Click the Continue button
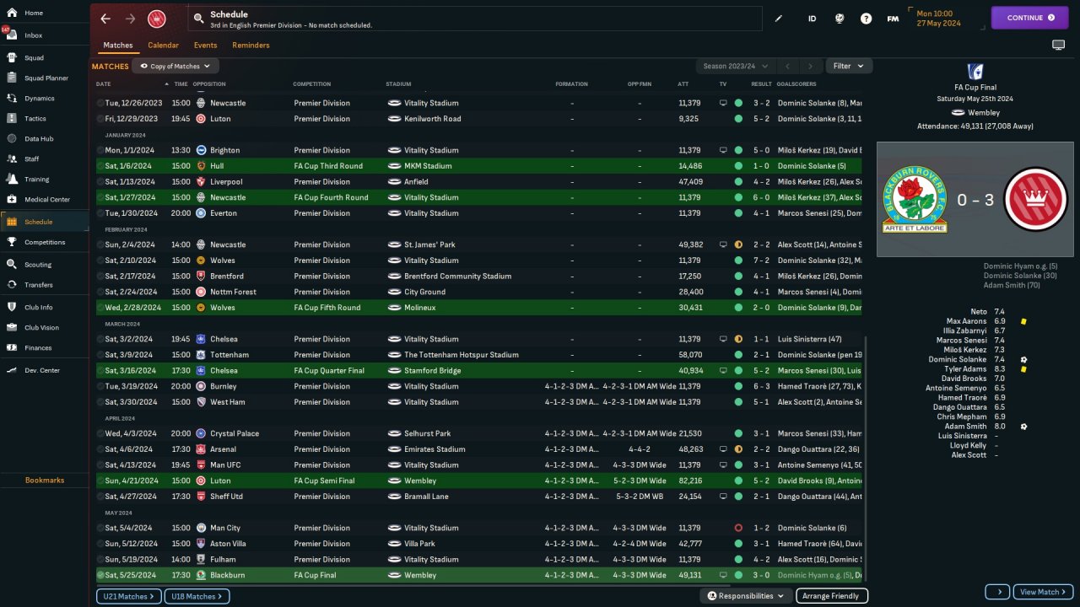The image size is (1080, 607). click(1029, 18)
